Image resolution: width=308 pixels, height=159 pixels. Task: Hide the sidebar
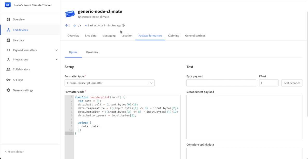pyautogui.click(x=14, y=151)
